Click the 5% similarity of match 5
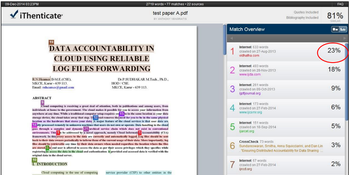Screen dimensions: 349x175 pos(336,126)
